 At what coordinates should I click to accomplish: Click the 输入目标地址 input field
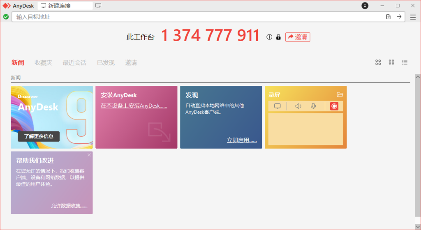point(198,17)
